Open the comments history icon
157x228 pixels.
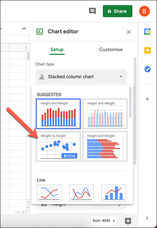coord(92,11)
